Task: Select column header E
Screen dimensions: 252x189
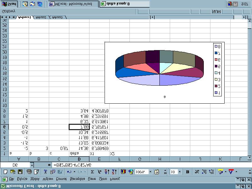Action: coord(99,159)
